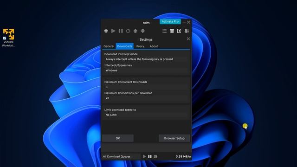Image resolution: width=297 pixels, height=167 pixels.
Task: Change Limit download speed from No Limit
Action: [x=146, y=115]
